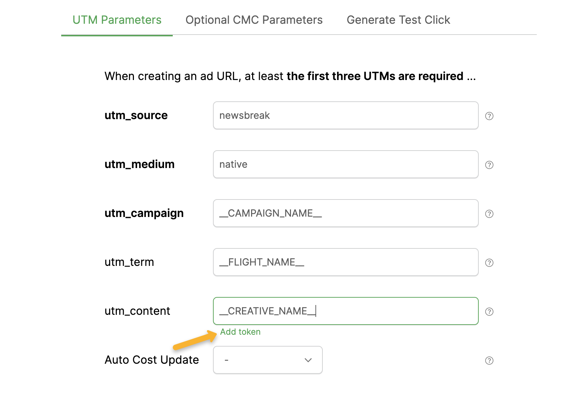Click the utm_term field with __FLIGHT_NAME__

pyautogui.click(x=346, y=262)
